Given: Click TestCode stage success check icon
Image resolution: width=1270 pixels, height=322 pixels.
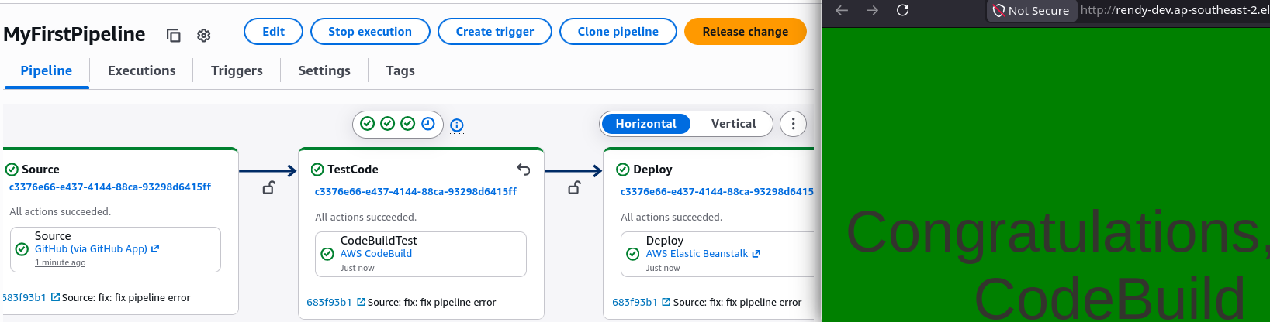Looking at the screenshot, I should [x=317, y=170].
